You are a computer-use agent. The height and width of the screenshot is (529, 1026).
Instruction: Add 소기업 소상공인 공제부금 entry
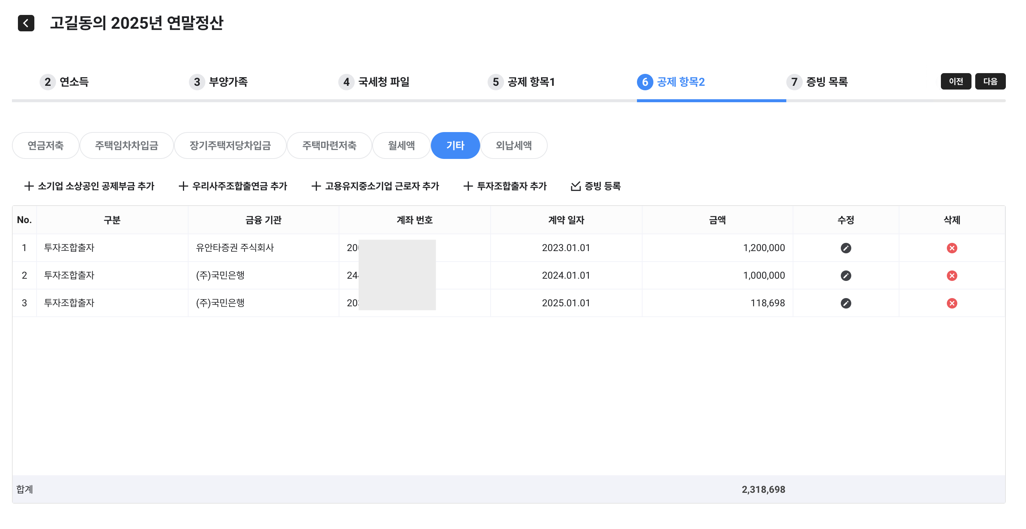[x=89, y=186]
